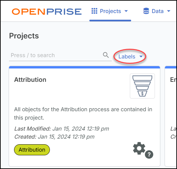177x169 pixels.
Task: Click the Labels dropdown caret arrow
Action: coord(141,56)
